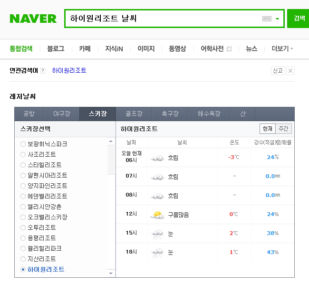Select the 해수욕장 tab
The height and width of the screenshot is (283, 309).
209,114
